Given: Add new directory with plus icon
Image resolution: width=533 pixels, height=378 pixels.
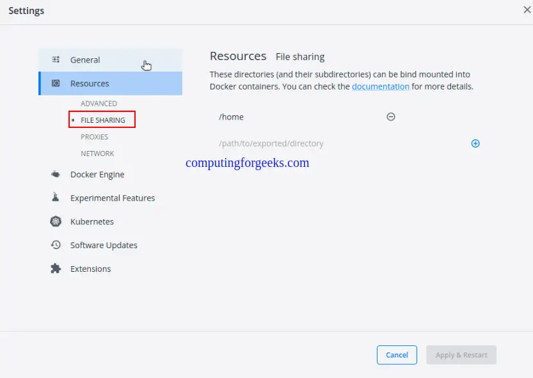Looking at the screenshot, I should coord(475,143).
